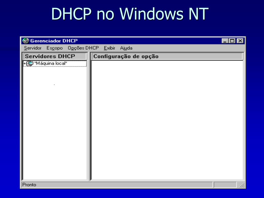Click the Máquina local computer icon
264x198 pixels.
pyautogui.click(x=30, y=63)
